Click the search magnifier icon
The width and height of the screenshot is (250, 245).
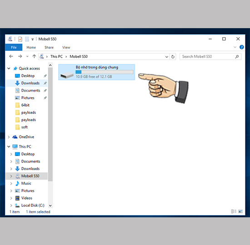tap(237, 57)
